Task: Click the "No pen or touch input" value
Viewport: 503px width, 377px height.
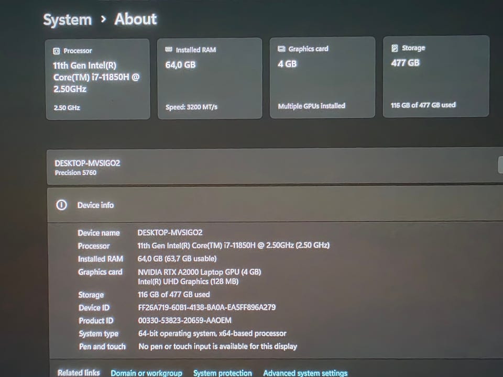Action: tap(218, 347)
